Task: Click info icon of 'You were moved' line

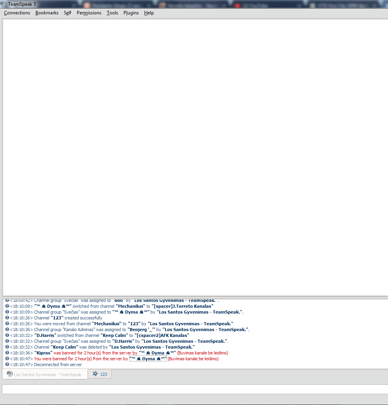Action: tap(7, 324)
